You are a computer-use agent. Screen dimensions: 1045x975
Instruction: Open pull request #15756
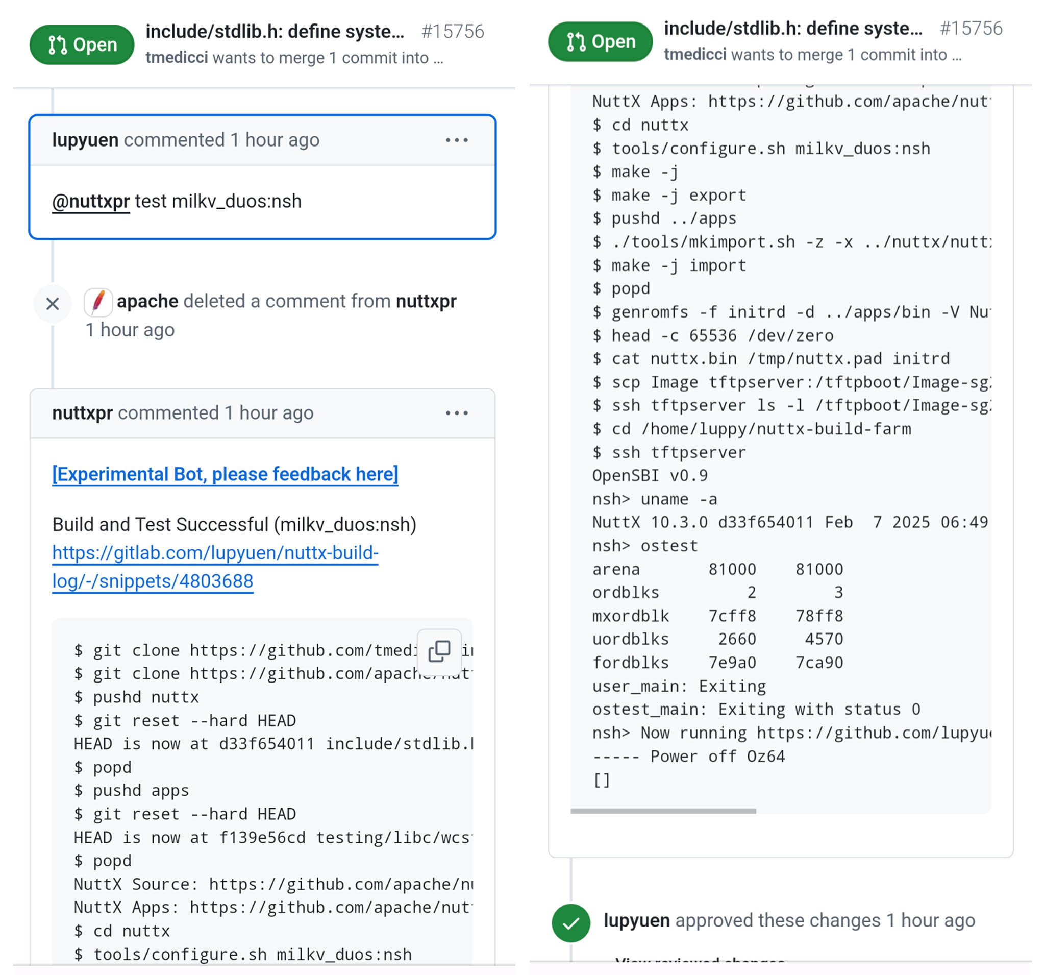(453, 31)
